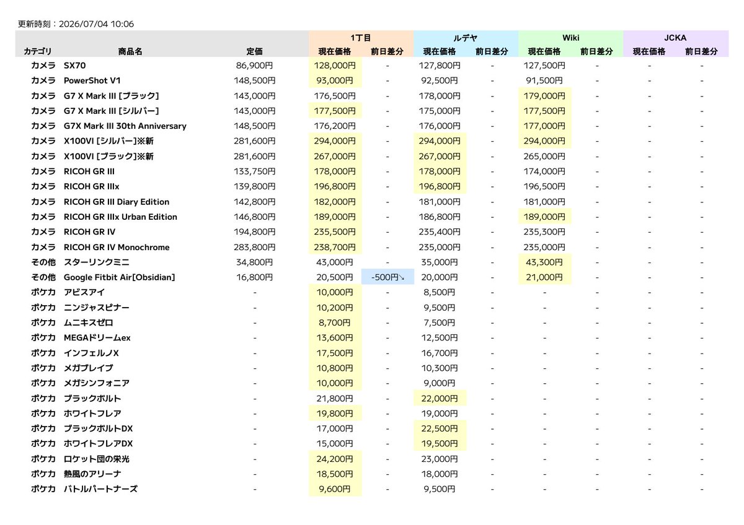Click the アビスアイ card name
The width and height of the screenshot is (744, 525).
point(84,293)
